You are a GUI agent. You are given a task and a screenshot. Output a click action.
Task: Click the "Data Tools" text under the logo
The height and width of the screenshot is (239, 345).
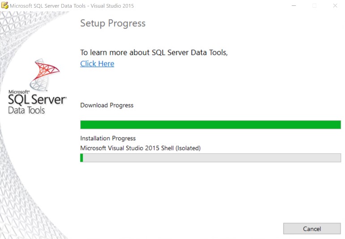coord(26,110)
